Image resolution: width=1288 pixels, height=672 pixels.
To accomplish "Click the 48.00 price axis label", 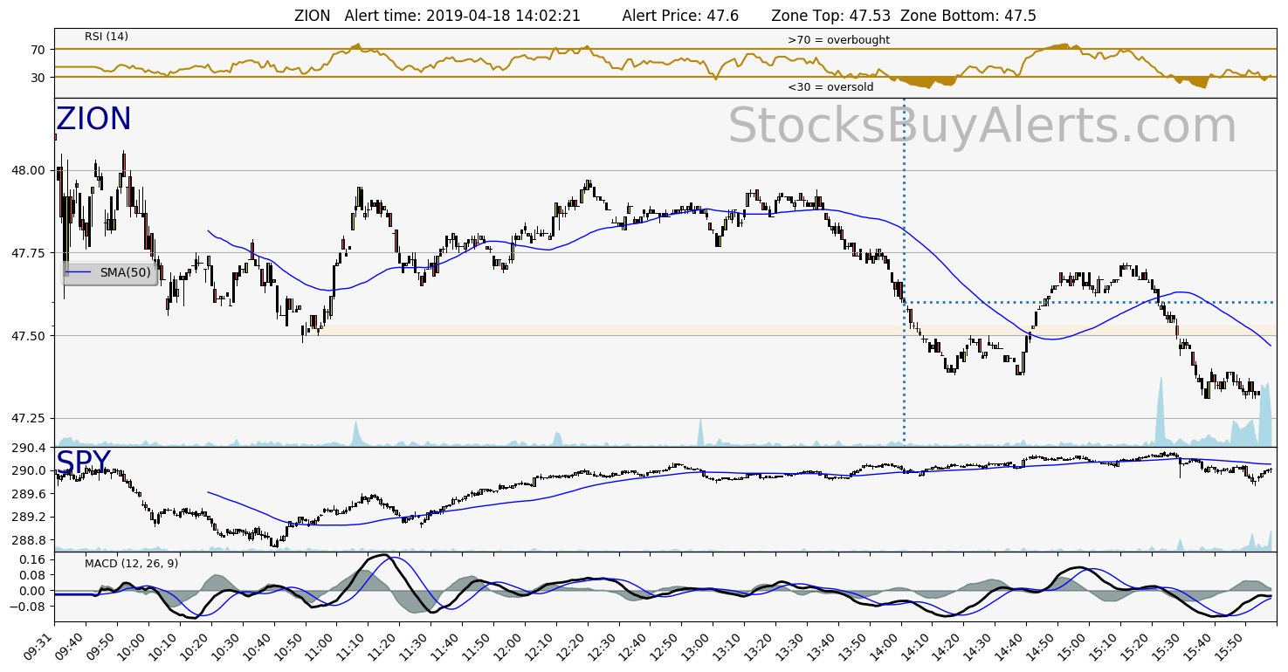I will point(28,170).
